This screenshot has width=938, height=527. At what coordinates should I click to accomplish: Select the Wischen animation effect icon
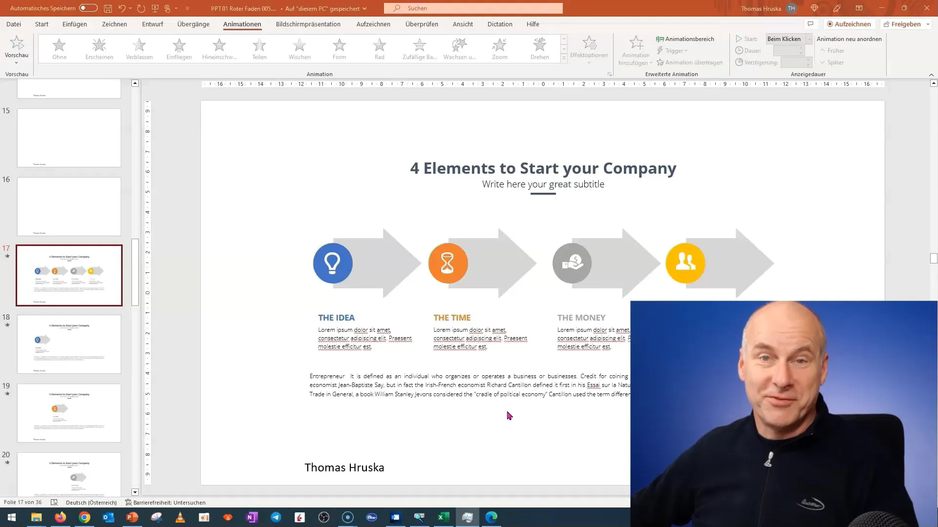(299, 48)
